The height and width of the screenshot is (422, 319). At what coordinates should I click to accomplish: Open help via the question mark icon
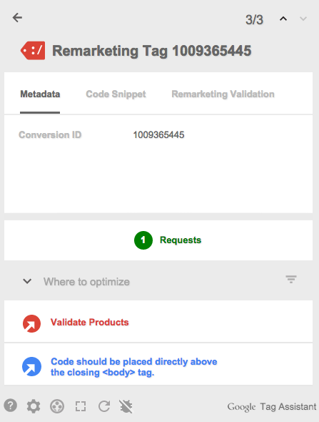(11, 406)
